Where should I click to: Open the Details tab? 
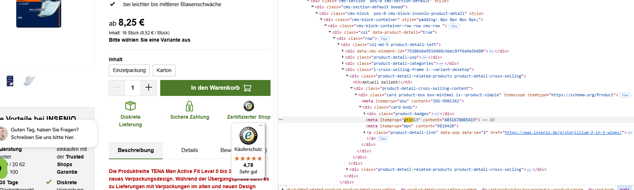190,150
